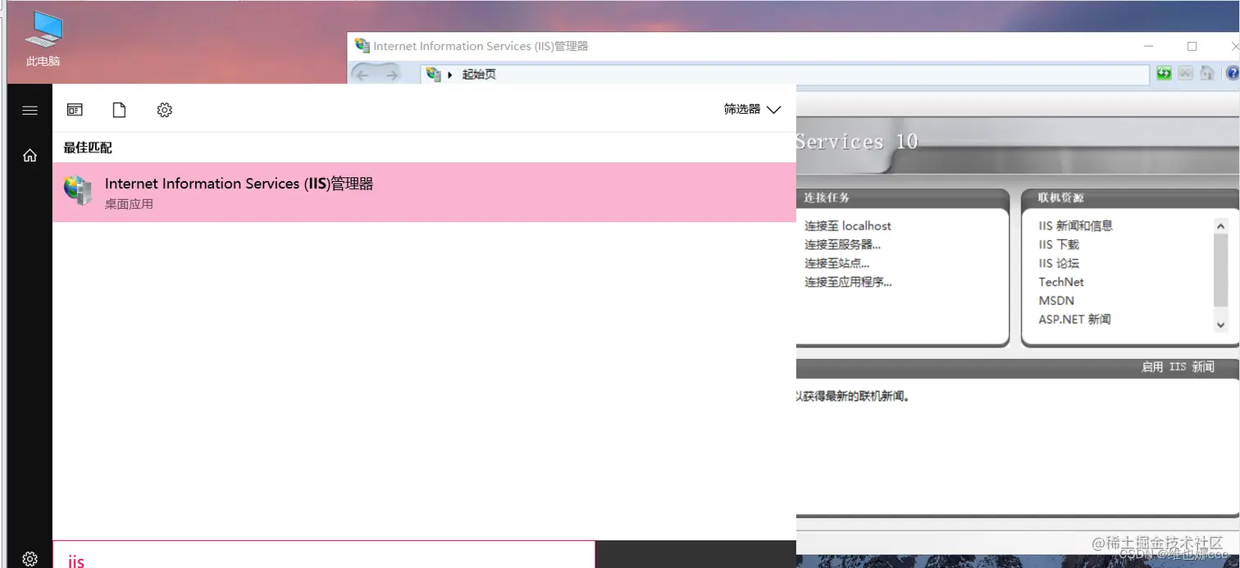Open ASP.NET 新闻 online resource
This screenshot has height=568, width=1240.
point(1074,320)
